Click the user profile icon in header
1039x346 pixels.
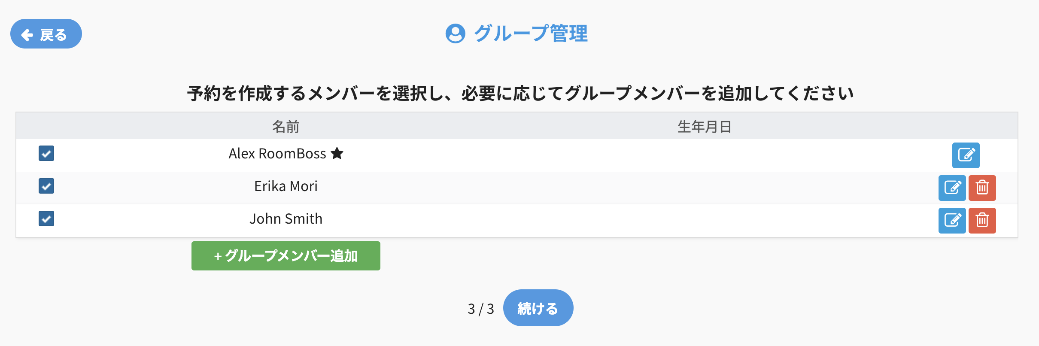tap(455, 33)
